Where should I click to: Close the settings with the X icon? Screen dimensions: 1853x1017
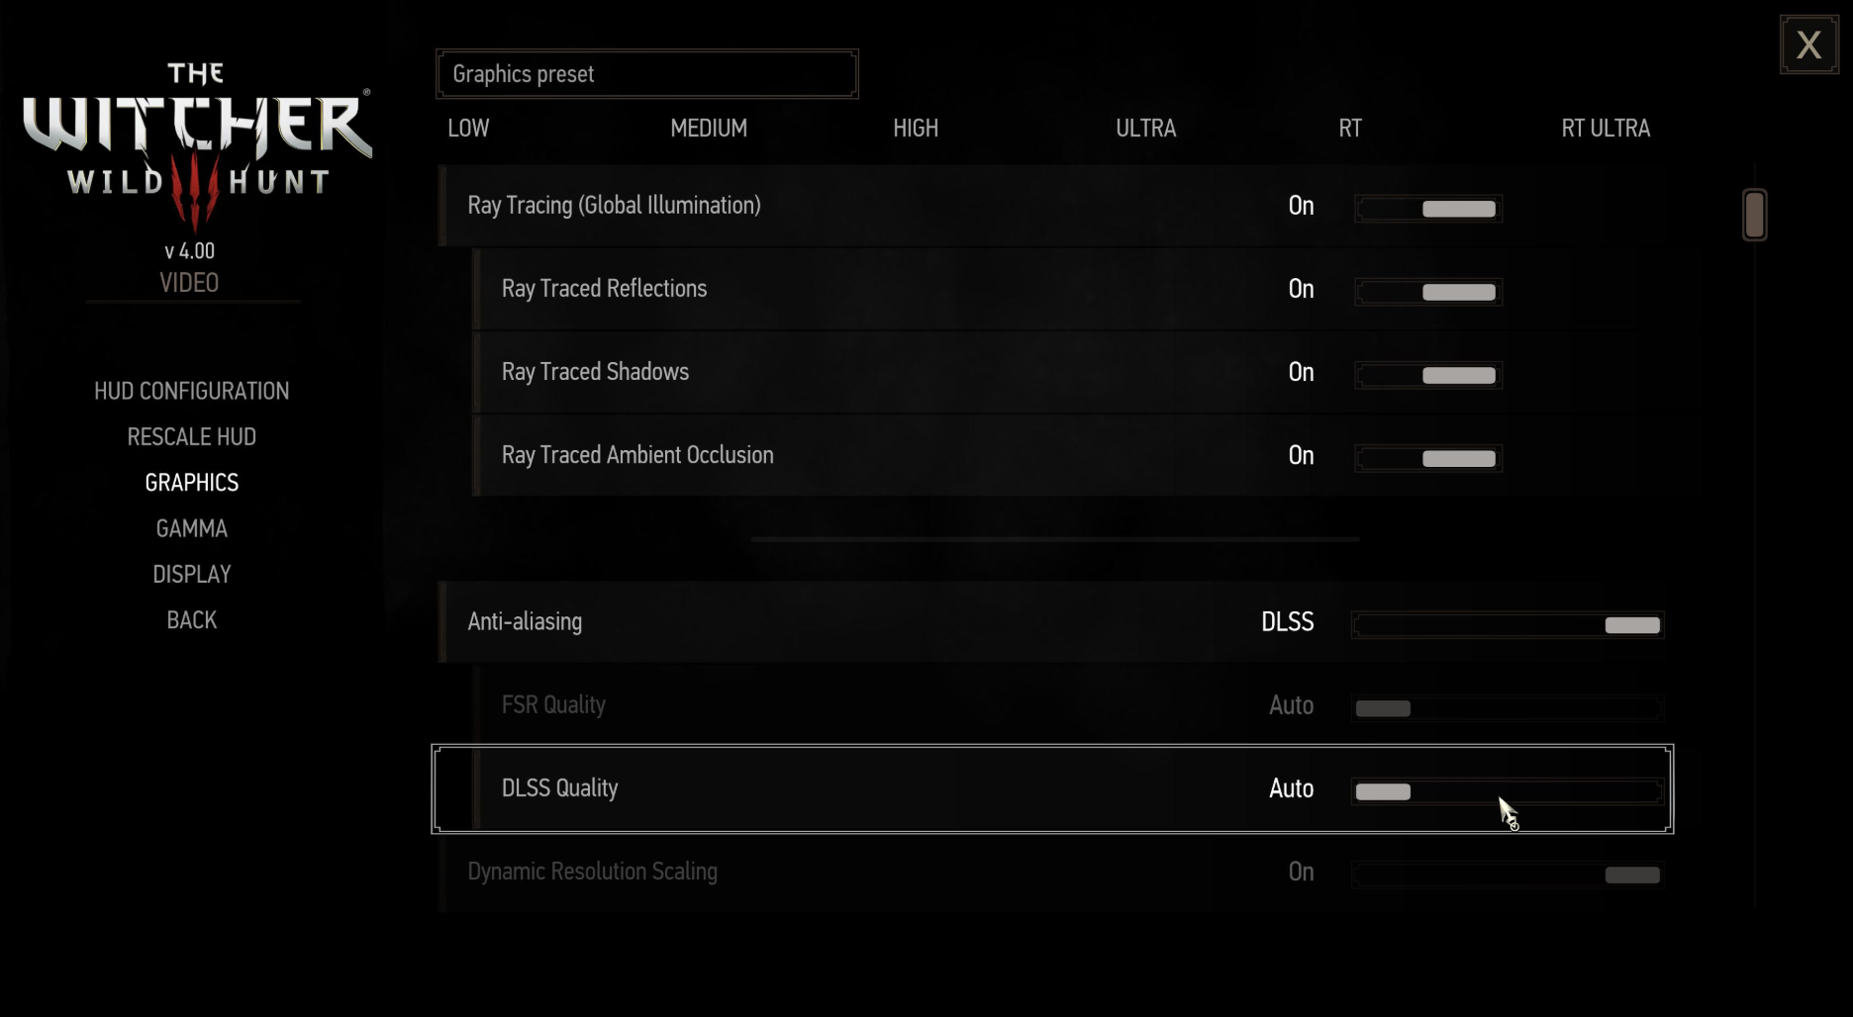pyautogui.click(x=1808, y=45)
